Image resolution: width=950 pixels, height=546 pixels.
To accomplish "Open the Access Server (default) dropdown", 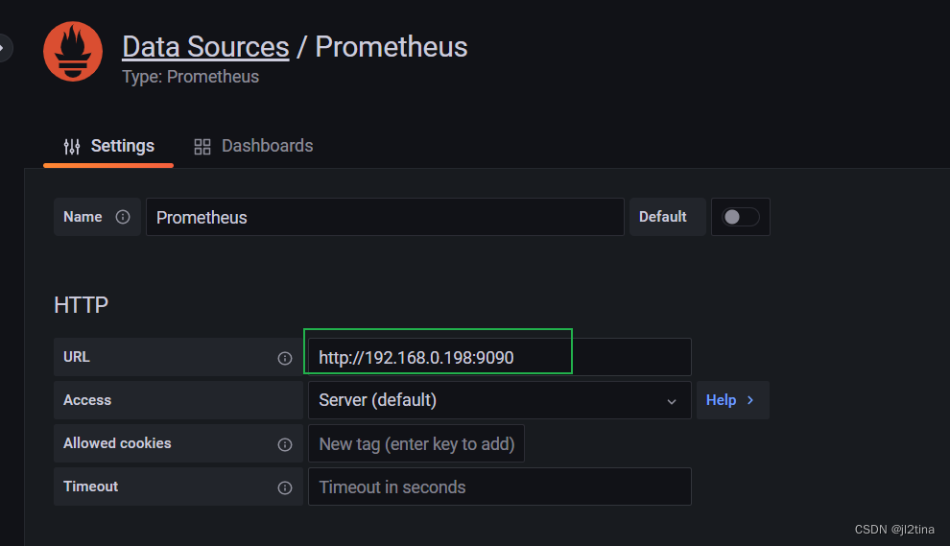I will tap(489, 400).
